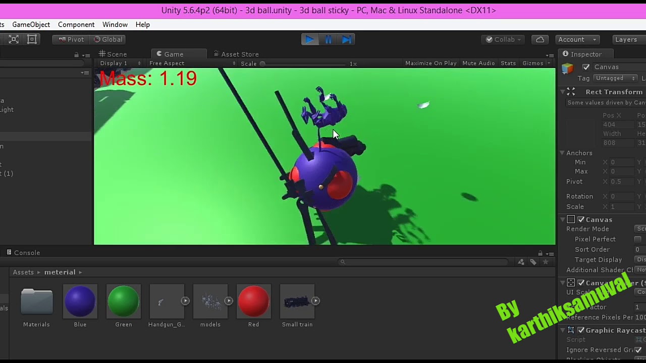646x363 pixels.
Task: Select the Rect transform tool icon
Action: 32,39
